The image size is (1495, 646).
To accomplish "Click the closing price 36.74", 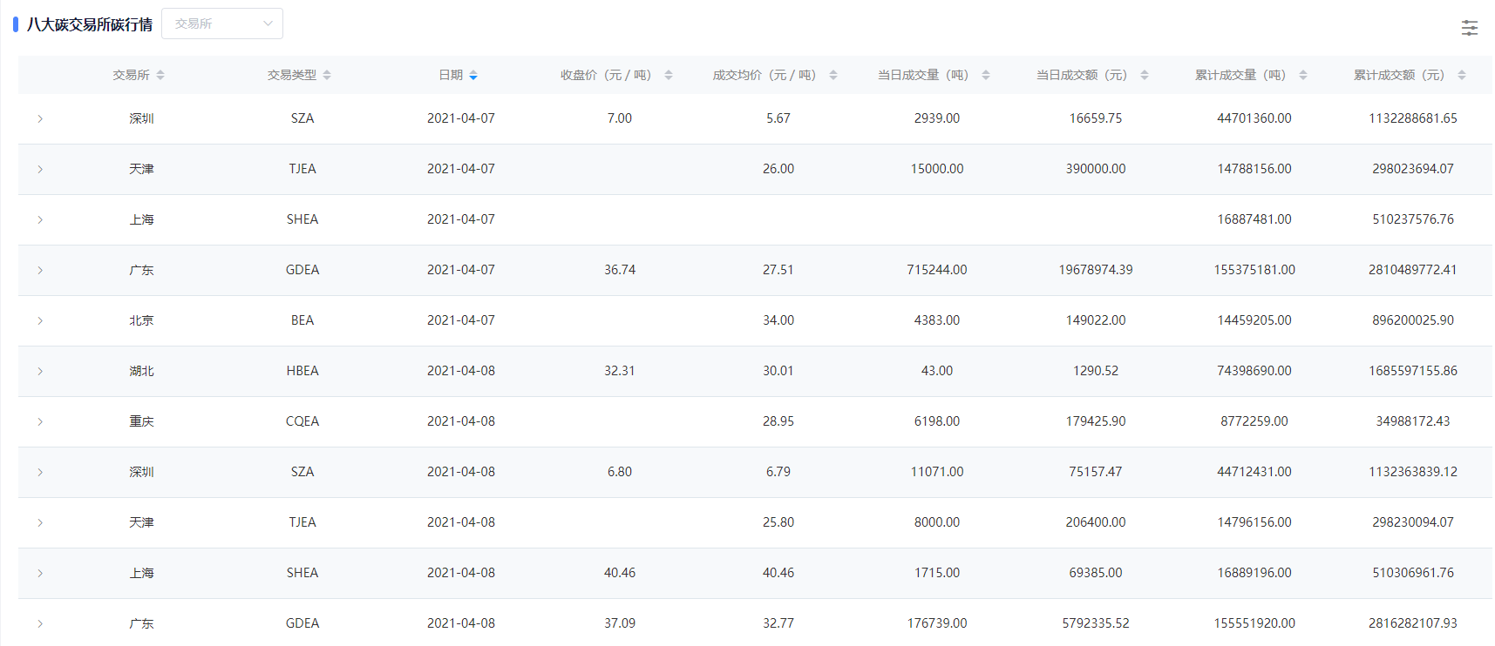I will 620,270.
